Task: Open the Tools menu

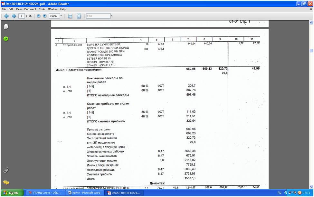Action: 42,9
